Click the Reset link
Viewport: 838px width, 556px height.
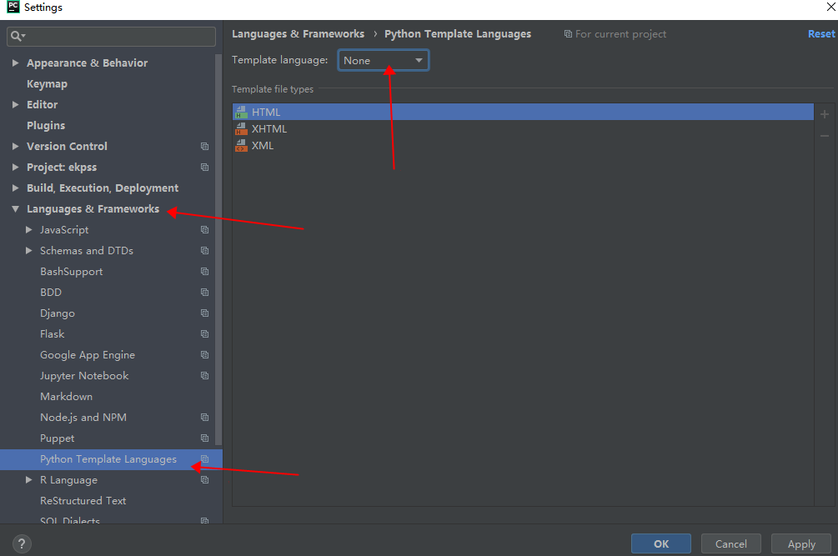(x=820, y=33)
